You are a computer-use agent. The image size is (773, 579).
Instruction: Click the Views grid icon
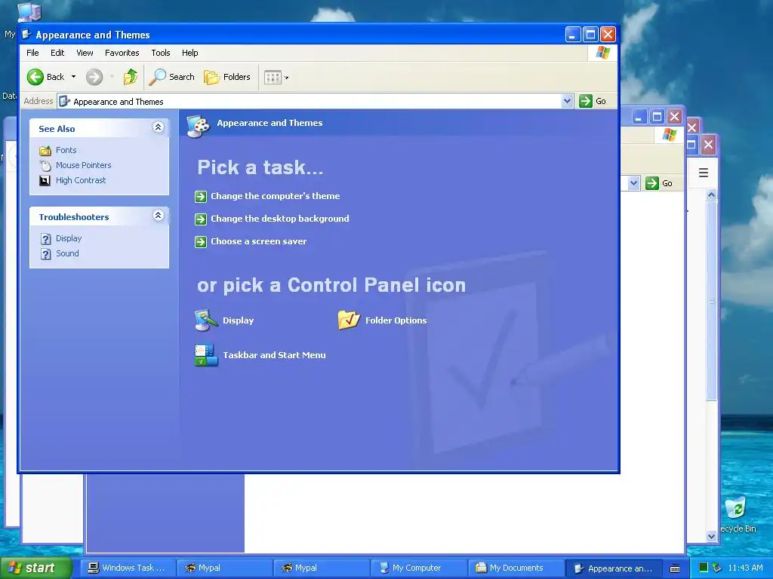pos(272,78)
